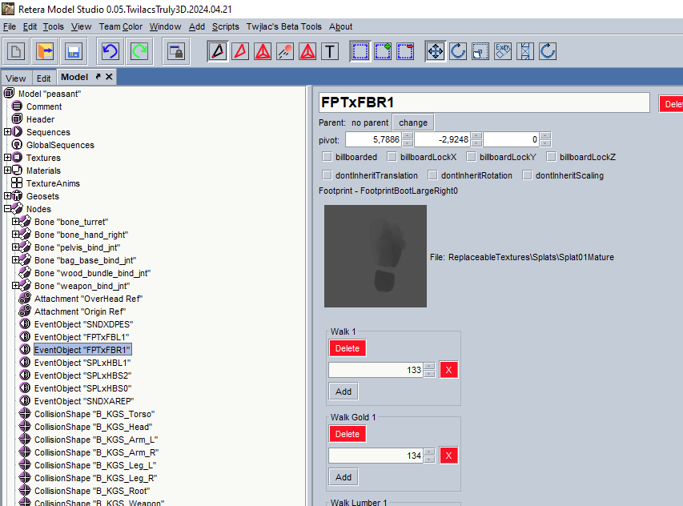Enable the billboardLockX checkbox
The width and height of the screenshot is (683, 506).
click(392, 157)
